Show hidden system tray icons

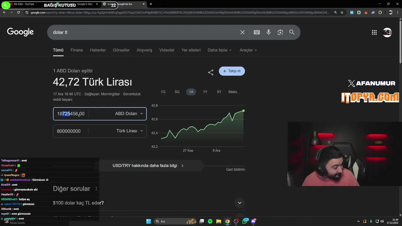coord(358,221)
